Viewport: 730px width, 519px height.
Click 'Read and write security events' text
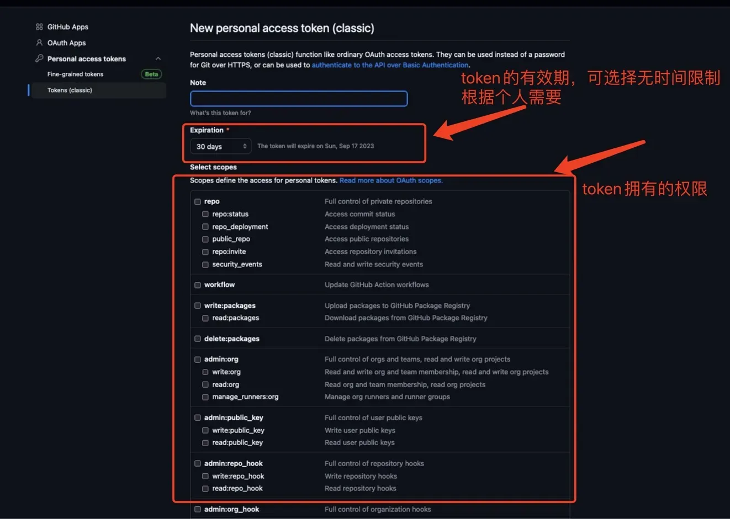pyautogui.click(x=374, y=264)
